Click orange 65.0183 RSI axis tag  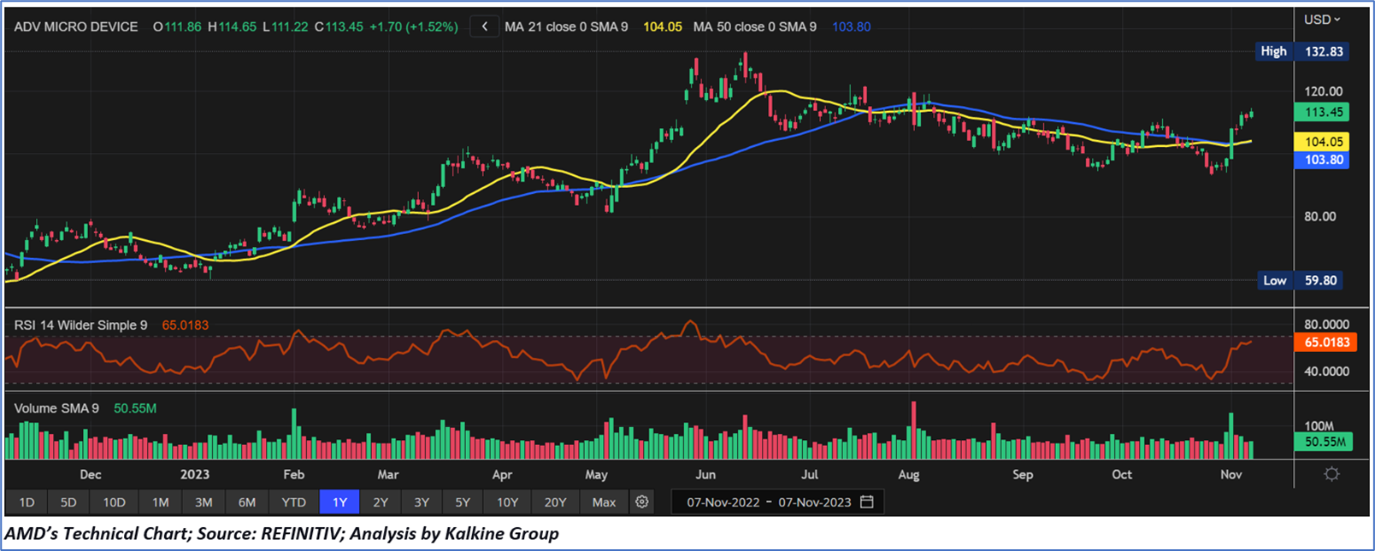(x=1325, y=342)
